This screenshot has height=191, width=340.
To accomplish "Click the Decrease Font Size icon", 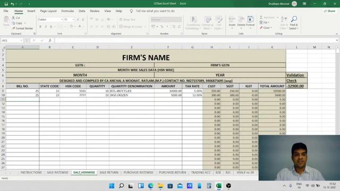I will [83, 20].
